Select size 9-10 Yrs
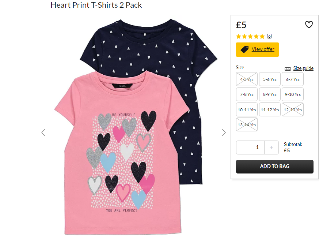 (x=293, y=94)
